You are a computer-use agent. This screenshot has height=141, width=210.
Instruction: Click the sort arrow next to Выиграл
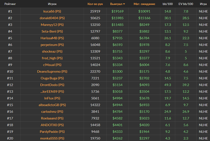pos(124,4)
